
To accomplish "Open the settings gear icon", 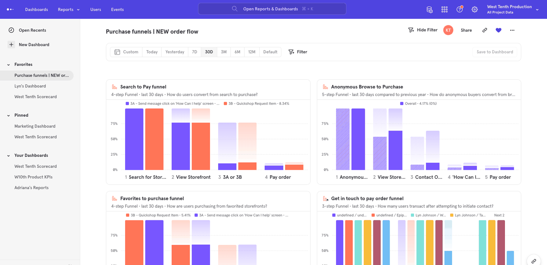I will 475,10.
